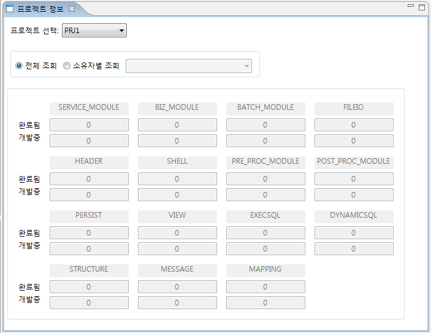Click the STRUCTURE 개발중 count field
This screenshot has width=431, height=333.
[x=89, y=303]
